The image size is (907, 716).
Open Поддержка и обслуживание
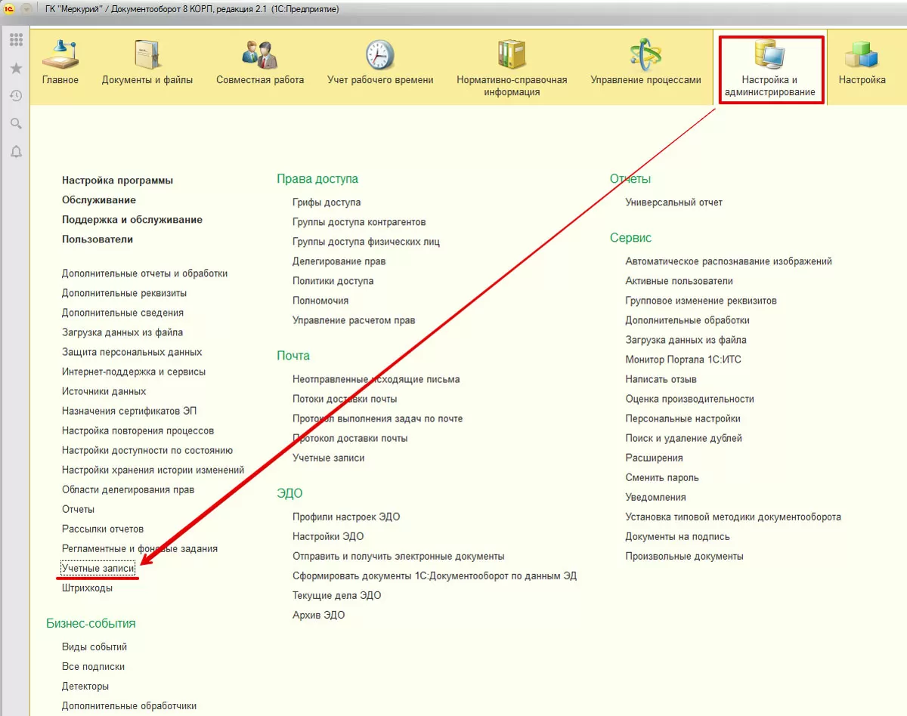[132, 220]
